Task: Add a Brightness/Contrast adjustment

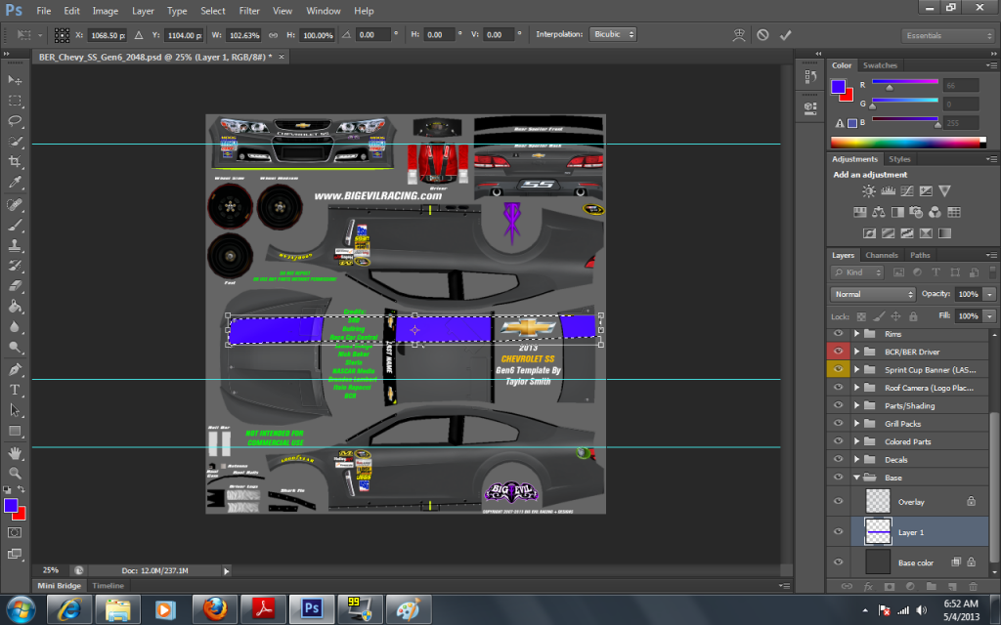Action: pos(869,190)
